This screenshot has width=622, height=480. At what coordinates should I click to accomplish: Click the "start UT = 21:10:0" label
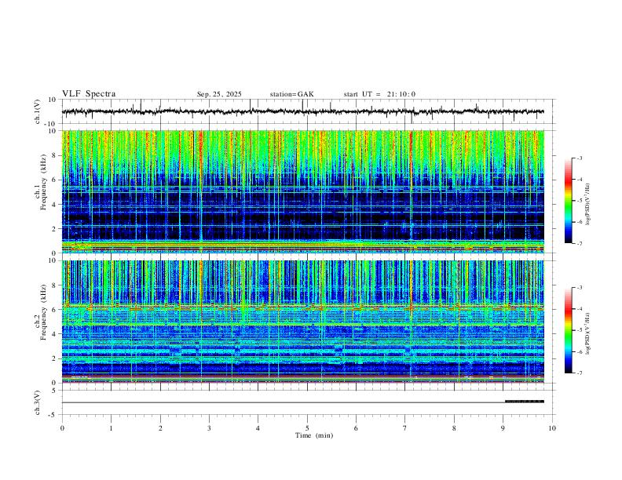point(379,94)
